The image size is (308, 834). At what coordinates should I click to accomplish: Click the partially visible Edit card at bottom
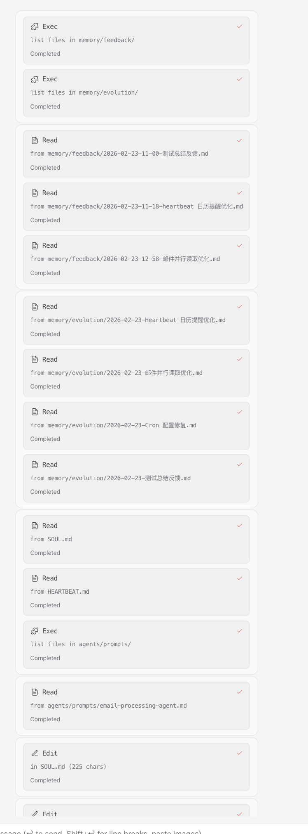[x=136, y=811]
